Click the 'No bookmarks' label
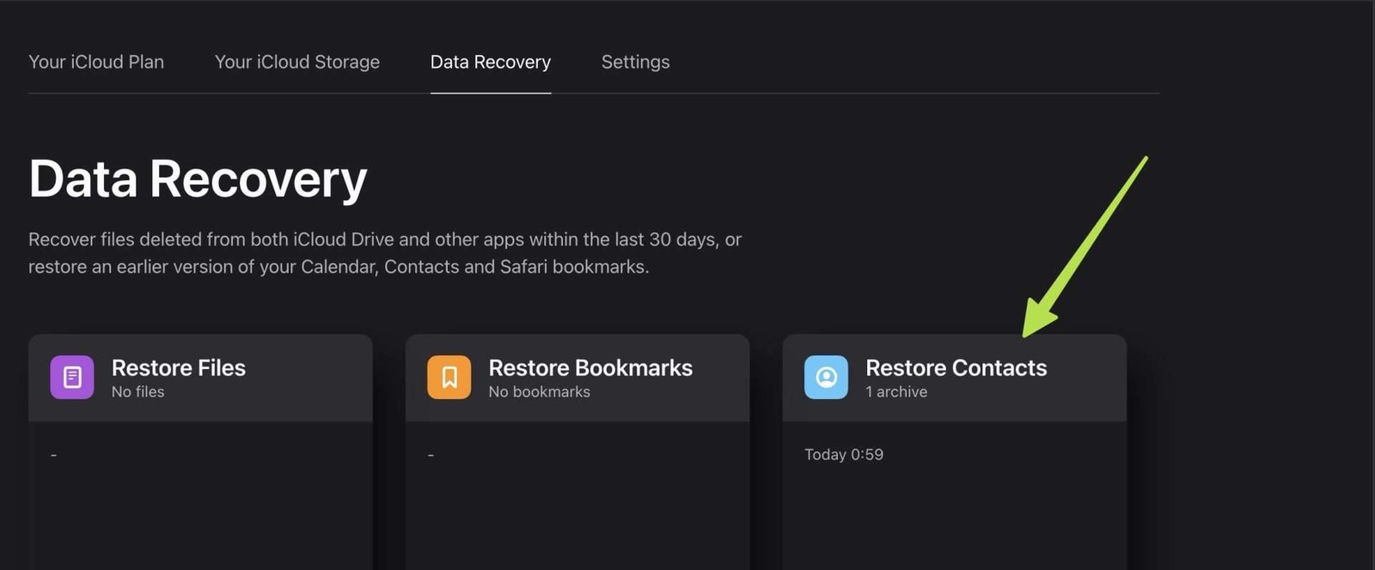The height and width of the screenshot is (570, 1375). coord(540,391)
